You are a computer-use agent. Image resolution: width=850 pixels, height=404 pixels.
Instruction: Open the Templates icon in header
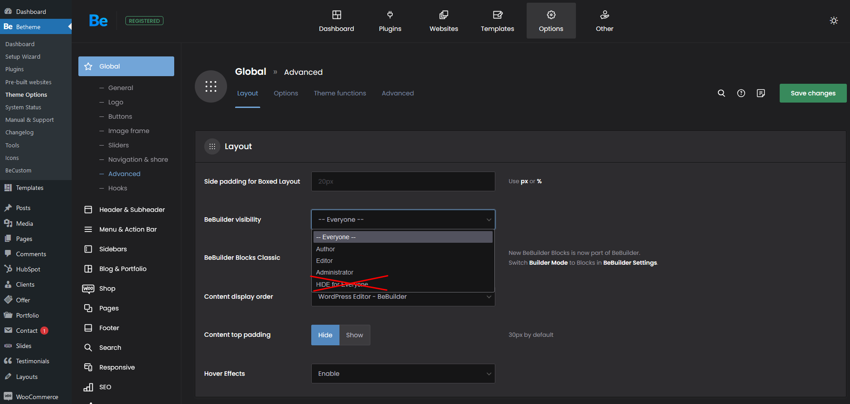tap(498, 15)
